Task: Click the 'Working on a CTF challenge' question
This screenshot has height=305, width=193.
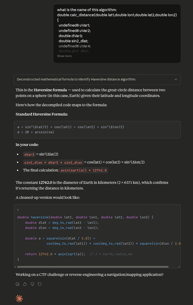Action: pos(89,275)
